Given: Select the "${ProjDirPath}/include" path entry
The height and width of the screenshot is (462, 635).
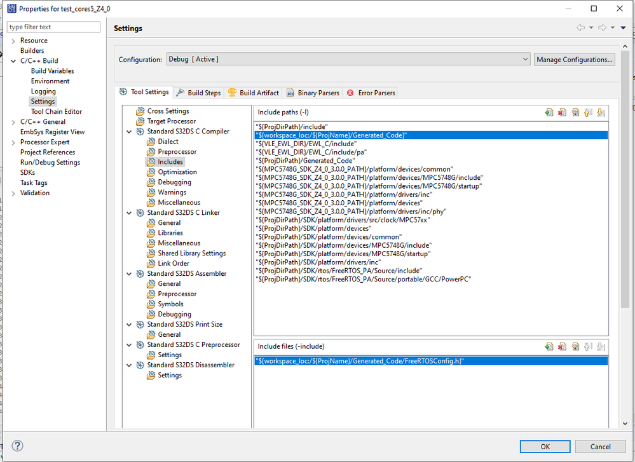Looking at the screenshot, I should coord(432,126).
